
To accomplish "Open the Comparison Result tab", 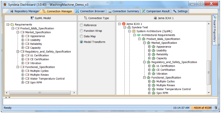I will coord(156,11).
